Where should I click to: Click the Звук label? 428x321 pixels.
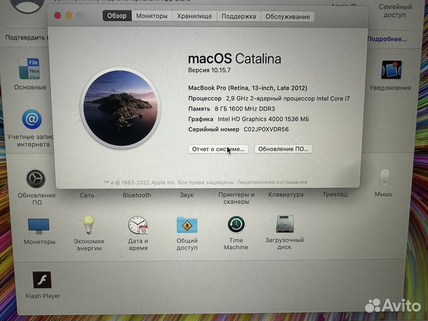187,195
